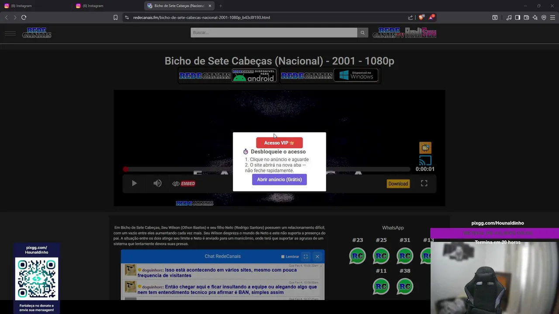559x314 pixels.
Task: Mute the player volume speaker icon
Action: tap(157, 184)
